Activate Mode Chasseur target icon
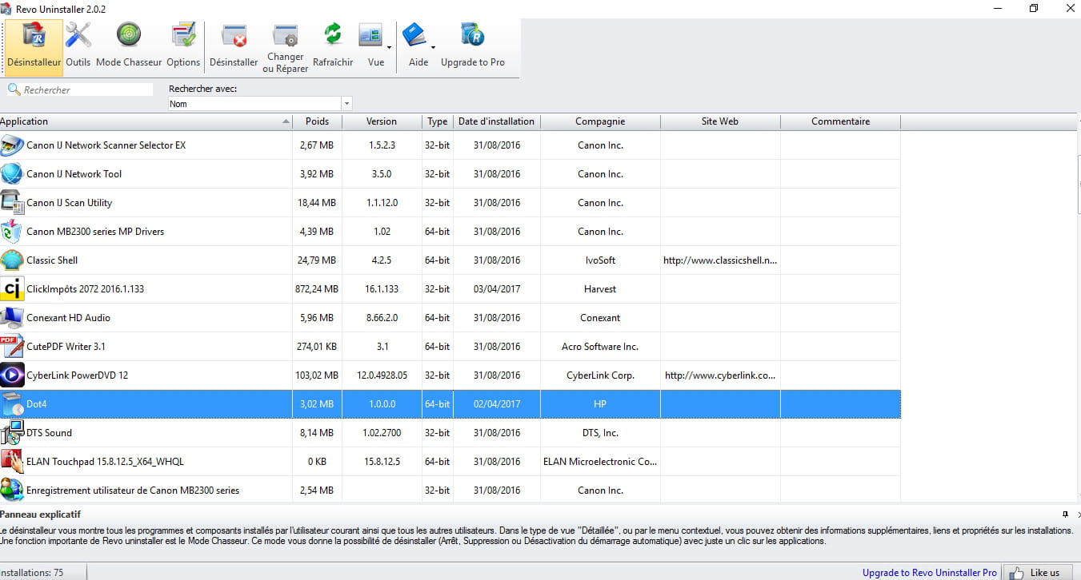This screenshot has height=580, width=1081. (x=129, y=35)
